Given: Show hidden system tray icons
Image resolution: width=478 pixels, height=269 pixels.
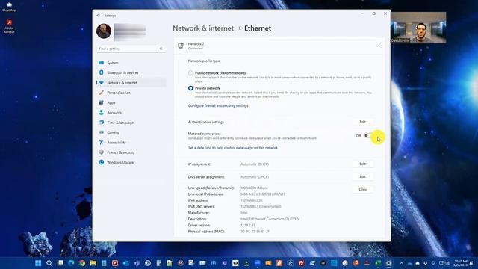Looking at the screenshot, I should pyautogui.click(x=401, y=263).
